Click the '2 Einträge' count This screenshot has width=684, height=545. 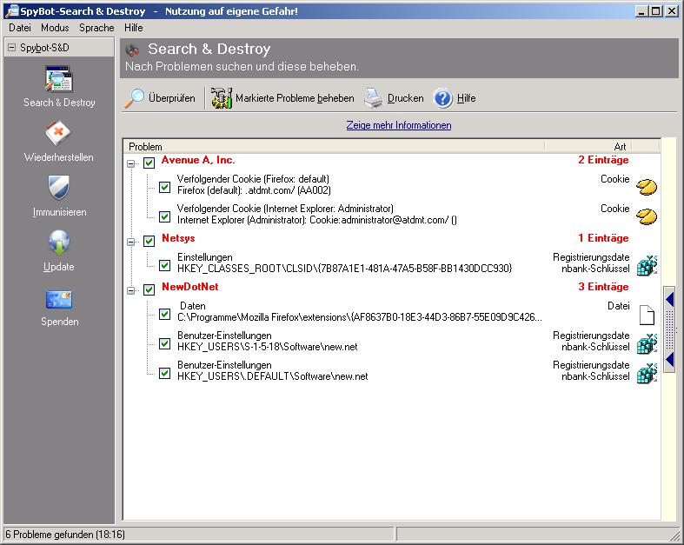tap(603, 160)
